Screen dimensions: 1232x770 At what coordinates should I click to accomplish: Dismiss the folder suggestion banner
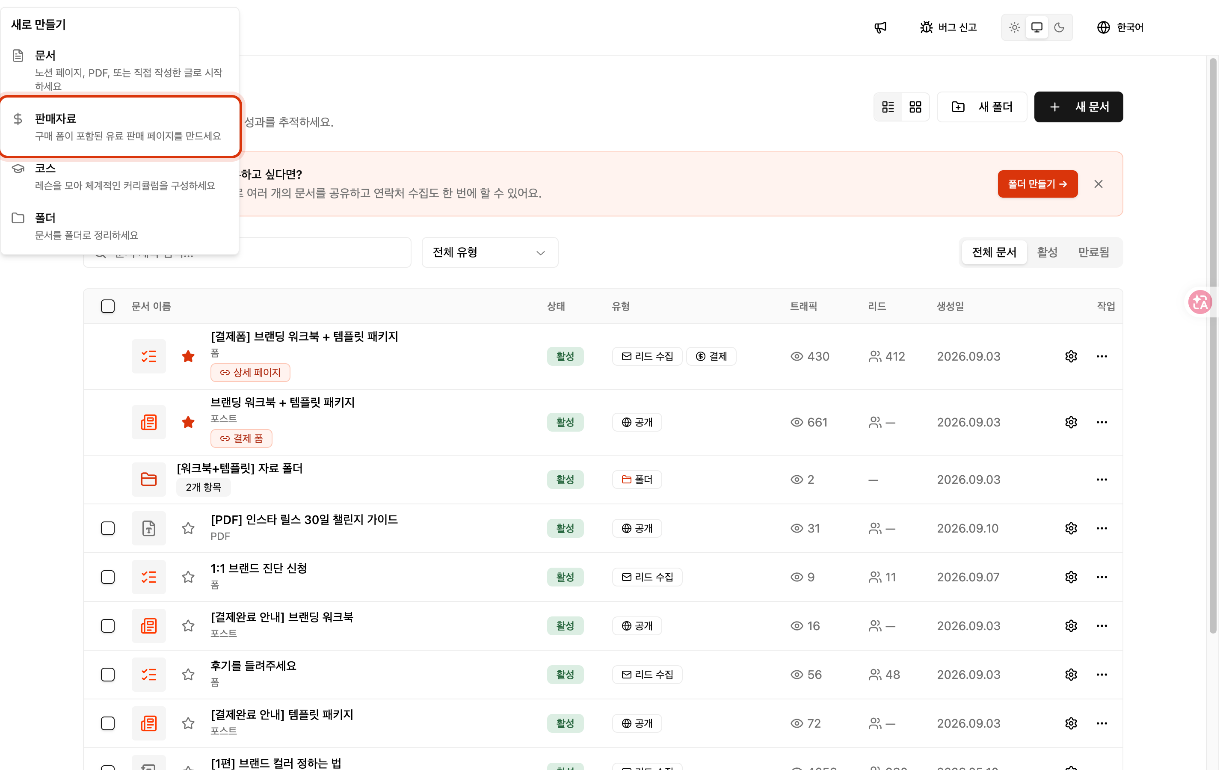(1098, 184)
